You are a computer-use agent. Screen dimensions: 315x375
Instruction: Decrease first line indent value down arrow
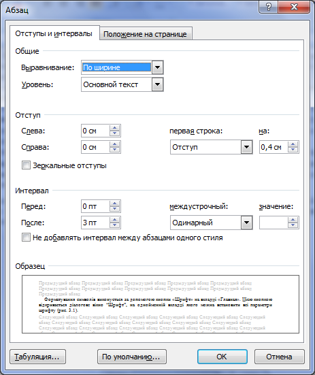click(x=293, y=150)
